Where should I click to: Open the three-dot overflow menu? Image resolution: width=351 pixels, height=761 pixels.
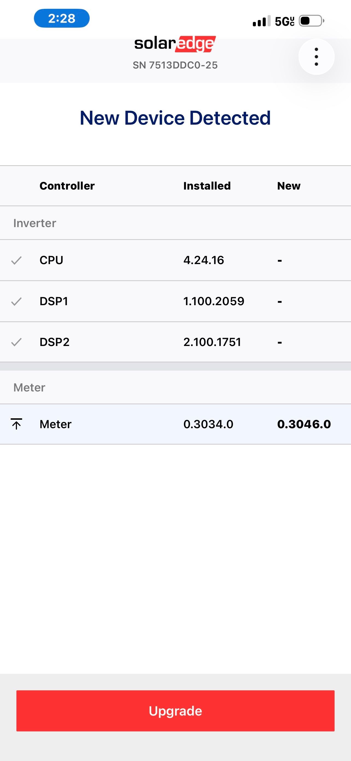point(316,57)
